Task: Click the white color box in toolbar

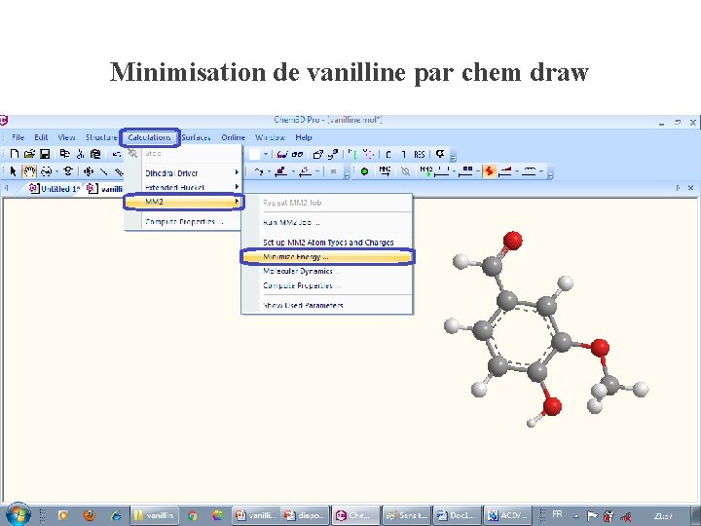Action: coord(254,154)
